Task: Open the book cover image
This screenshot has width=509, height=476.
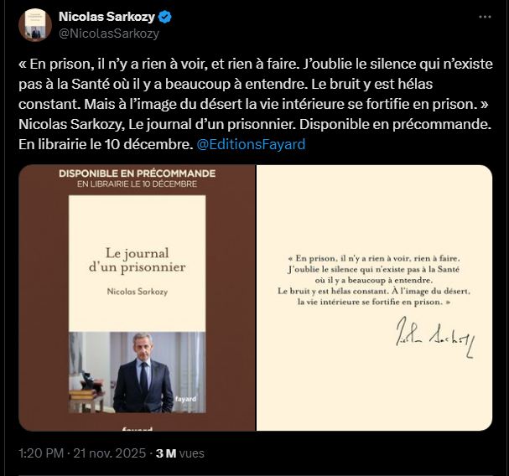Action: 137,298
